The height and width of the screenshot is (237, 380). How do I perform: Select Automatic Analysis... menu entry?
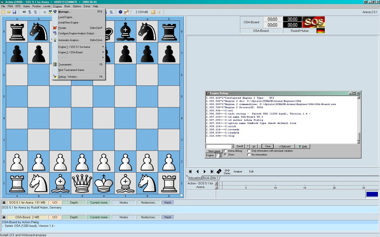(x=78, y=40)
